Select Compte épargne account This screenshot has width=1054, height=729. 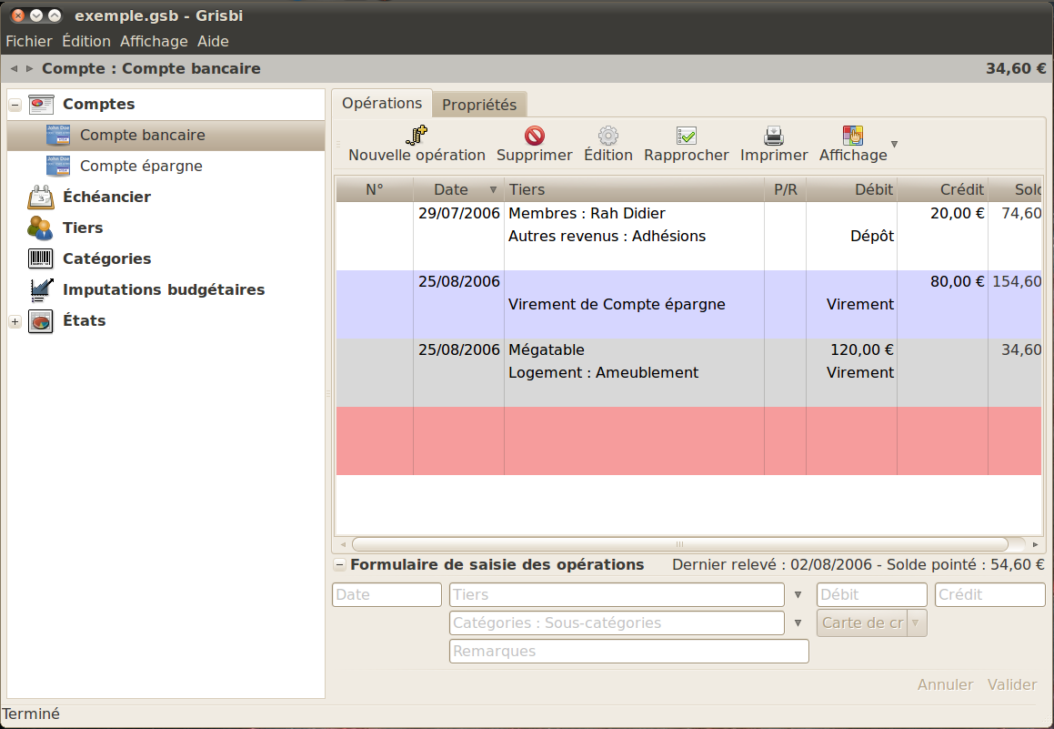click(x=141, y=166)
